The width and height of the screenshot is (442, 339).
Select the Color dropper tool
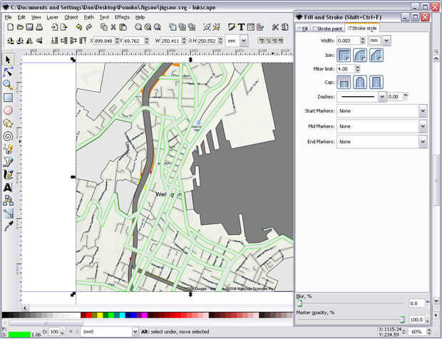[8, 226]
